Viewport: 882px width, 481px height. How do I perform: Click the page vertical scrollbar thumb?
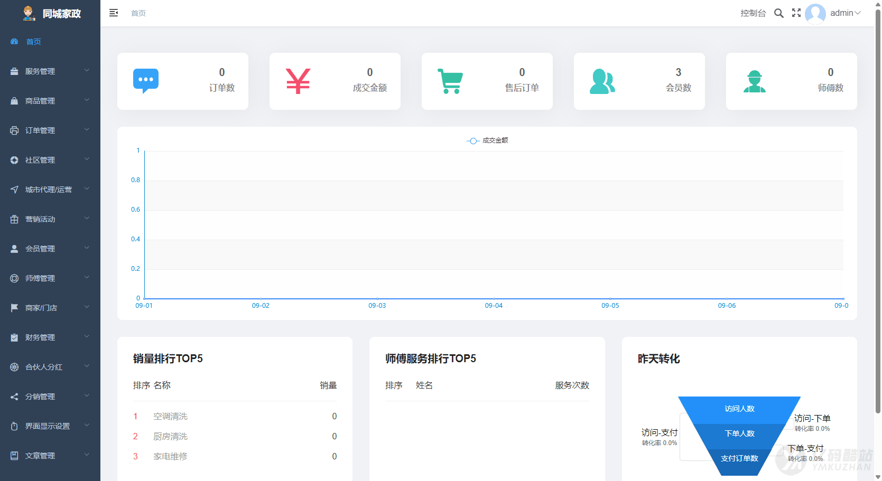(878, 211)
